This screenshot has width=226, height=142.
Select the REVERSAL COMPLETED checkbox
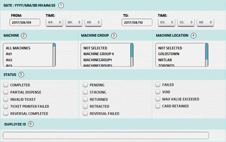click(x=6, y=113)
